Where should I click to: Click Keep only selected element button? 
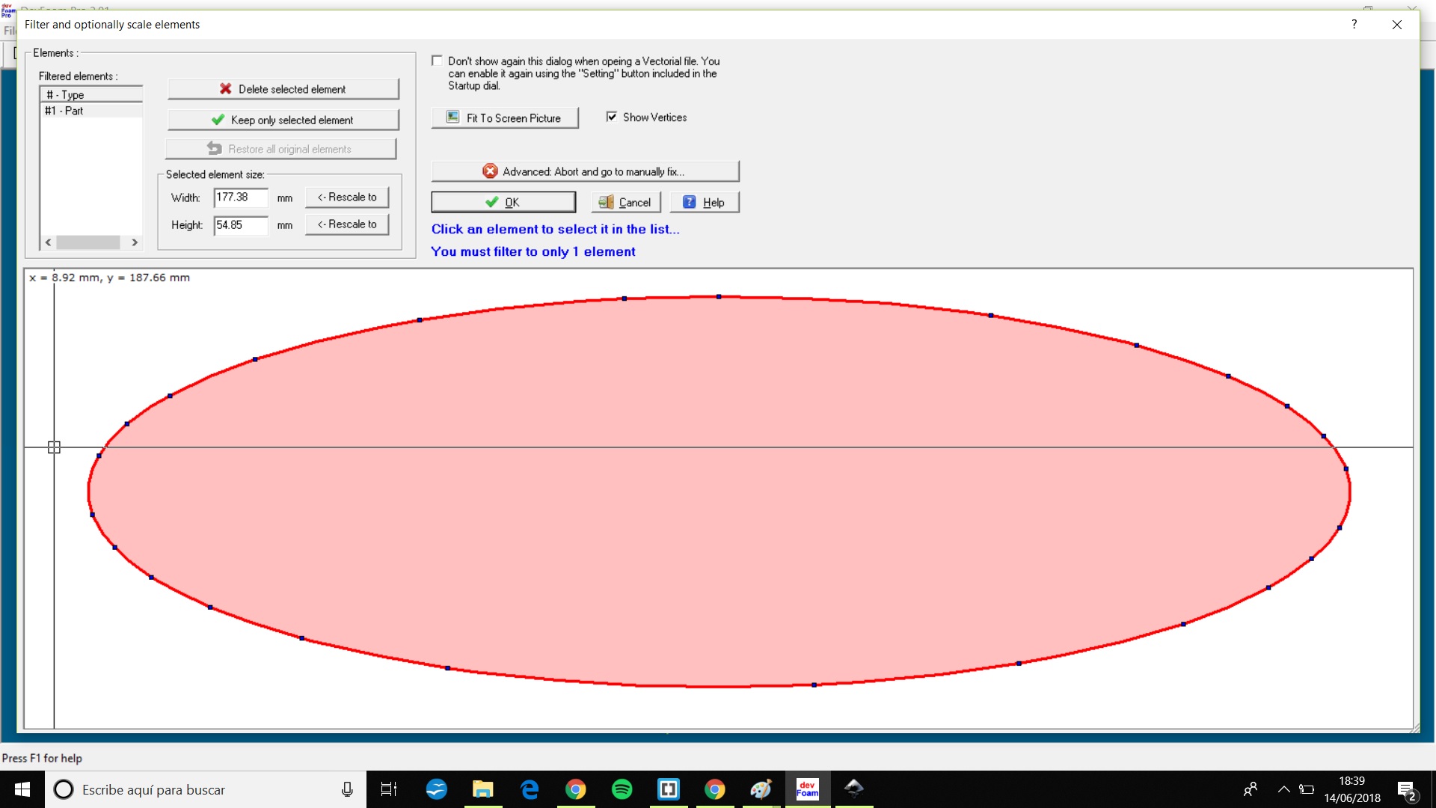(x=283, y=120)
